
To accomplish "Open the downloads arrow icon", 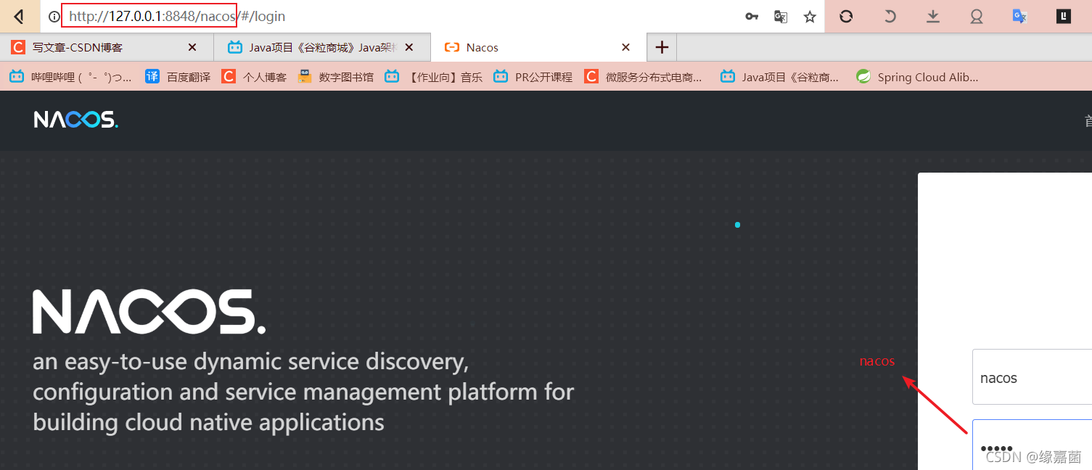I will pos(933,16).
